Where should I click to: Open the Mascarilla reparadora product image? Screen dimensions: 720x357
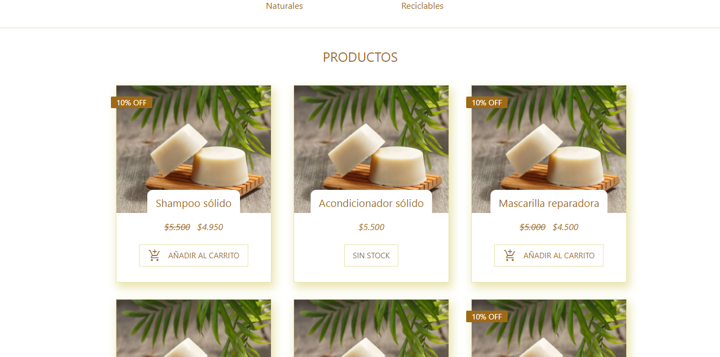(x=549, y=143)
